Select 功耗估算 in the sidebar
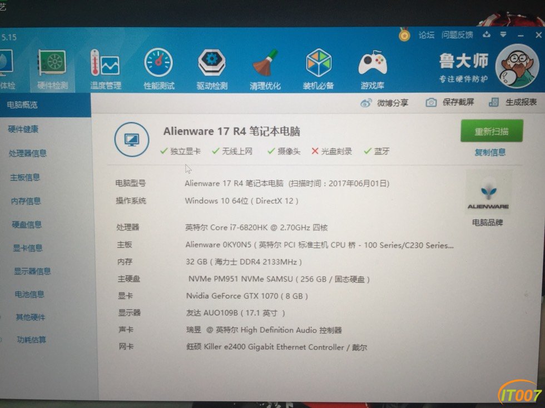Viewport: 545px width, 408px height. pos(32,340)
